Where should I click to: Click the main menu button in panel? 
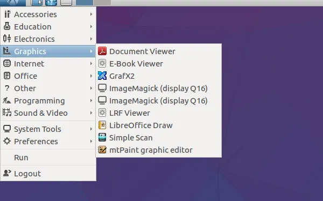[x=13, y=3]
